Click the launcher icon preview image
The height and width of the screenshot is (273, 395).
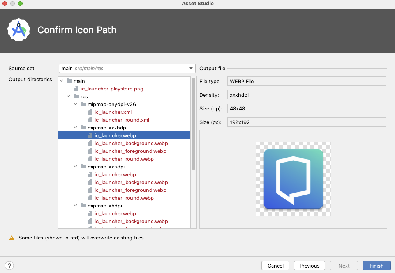[x=293, y=179]
